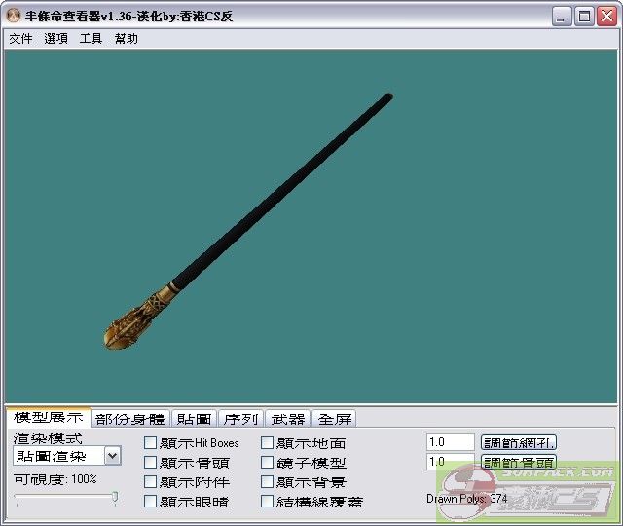
Task: Open the 文件 menu
Action: [20, 39]
